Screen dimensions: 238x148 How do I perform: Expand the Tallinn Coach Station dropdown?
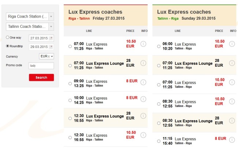[51, 27]
